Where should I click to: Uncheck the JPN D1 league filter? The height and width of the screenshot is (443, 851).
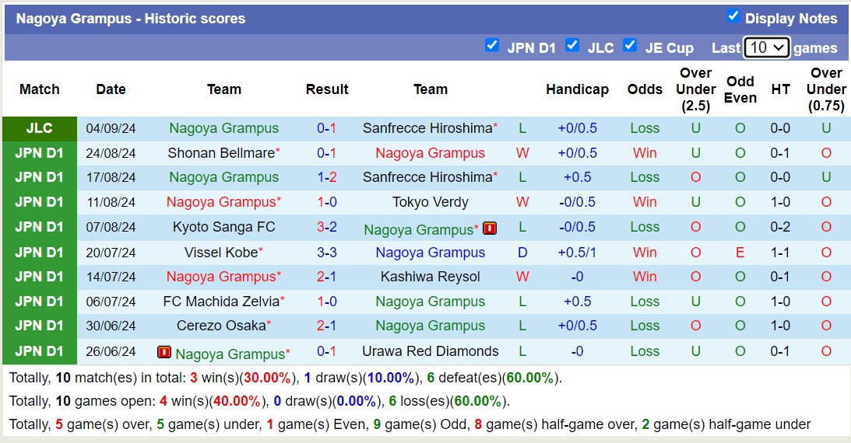tap(492, 45)
